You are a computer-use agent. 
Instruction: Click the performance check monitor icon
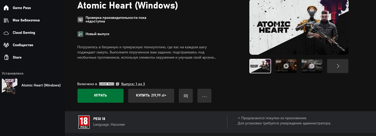80,20
